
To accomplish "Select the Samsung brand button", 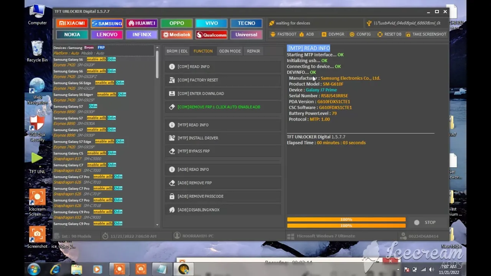I will pos(107,23).
